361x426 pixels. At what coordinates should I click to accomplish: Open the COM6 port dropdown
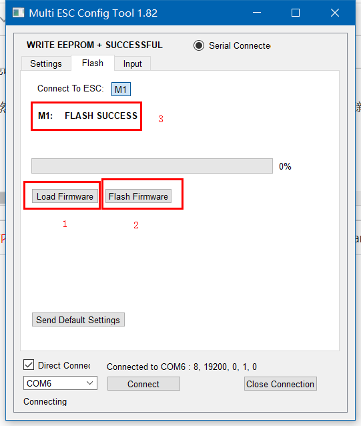pos(60,383)
